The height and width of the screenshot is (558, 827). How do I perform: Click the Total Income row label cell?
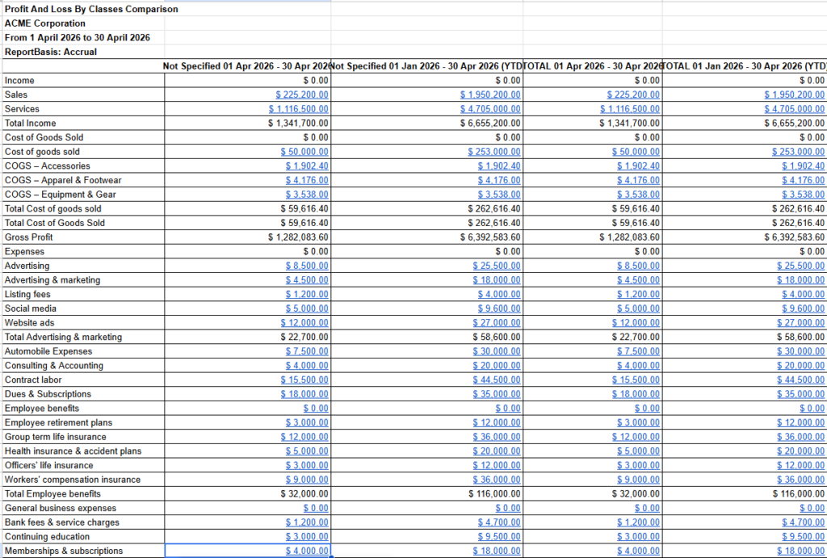pyautogui.click(x=31, y=124)
